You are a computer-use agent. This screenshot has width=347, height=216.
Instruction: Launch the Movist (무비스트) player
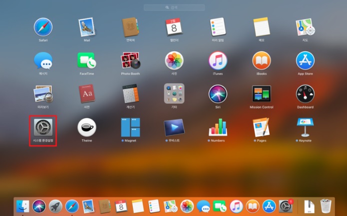174,127
